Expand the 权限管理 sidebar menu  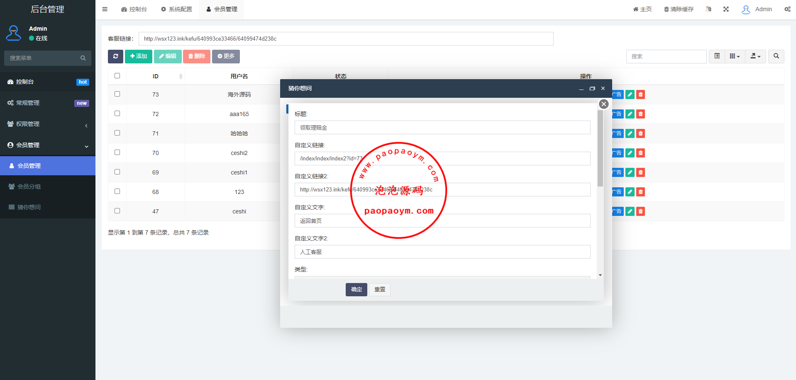click(x=48, y=124)
